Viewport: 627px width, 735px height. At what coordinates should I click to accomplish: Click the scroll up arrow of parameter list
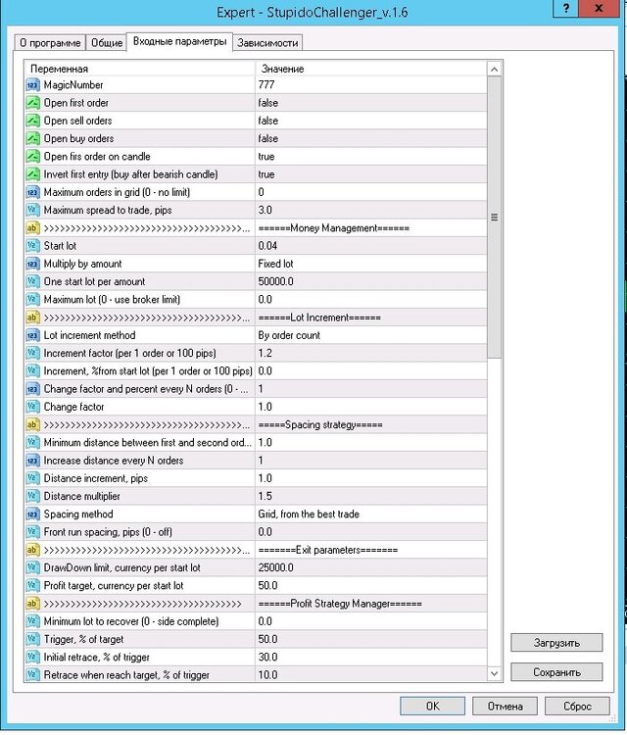[x=494, y=70]
